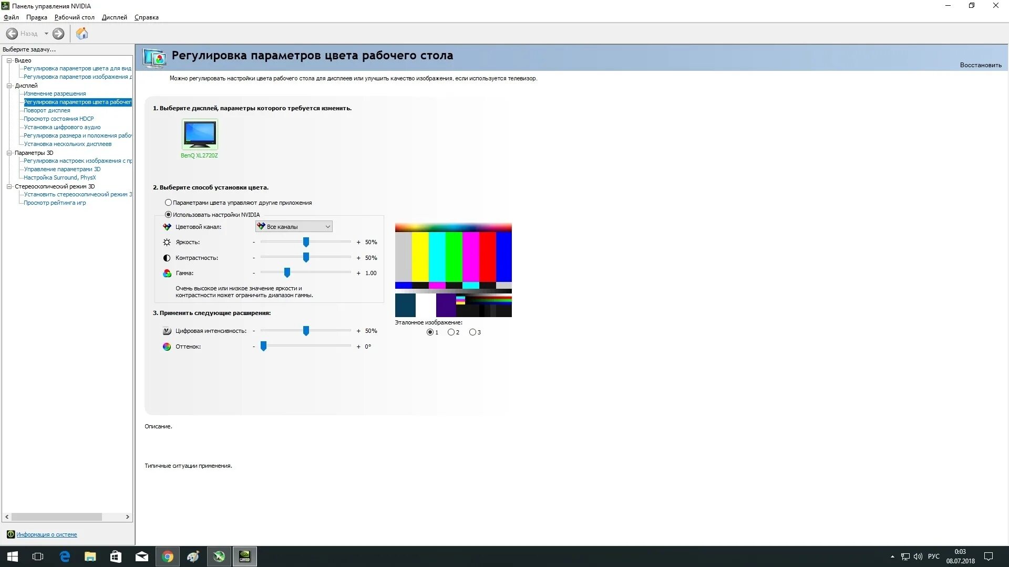Screen dimensions: 1009x567
Task: Collapse the Дисплей tree node
Action: (x=9, y=86)
